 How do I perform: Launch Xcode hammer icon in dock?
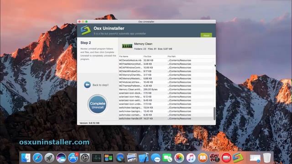[144, 158]
